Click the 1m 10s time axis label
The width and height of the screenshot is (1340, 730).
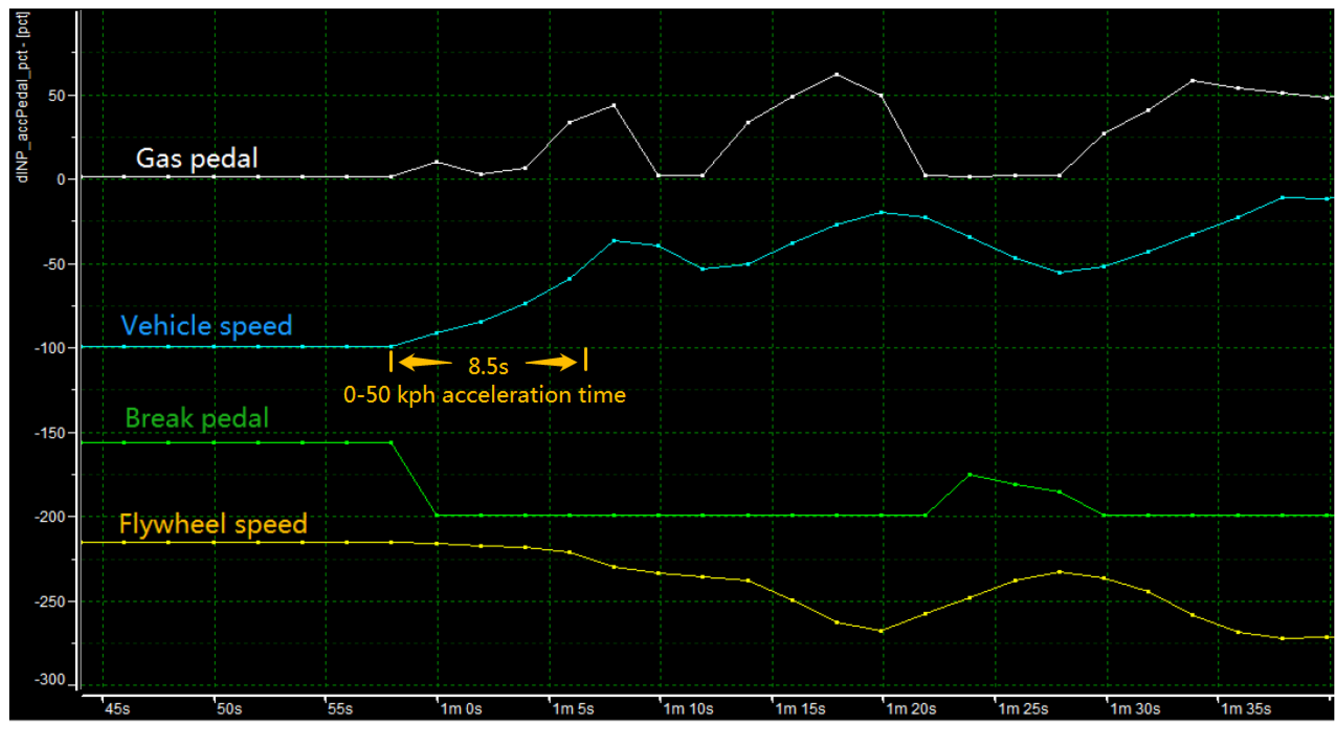click(688, 709)
